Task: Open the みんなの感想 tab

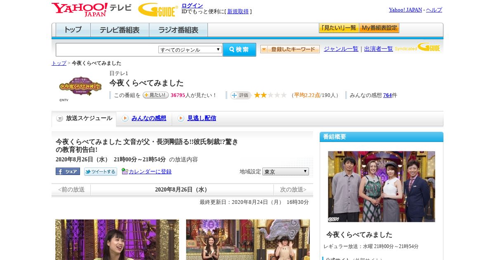Action: pos(149,118)
